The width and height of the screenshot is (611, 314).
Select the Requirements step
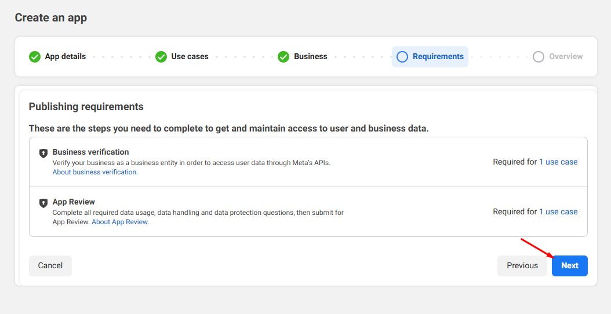point(430,57)
